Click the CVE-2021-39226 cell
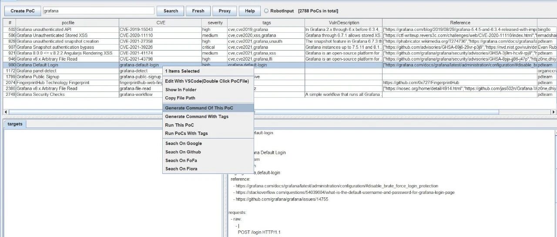The width and height of the screenshot is (557, 237). pos(160,47)
